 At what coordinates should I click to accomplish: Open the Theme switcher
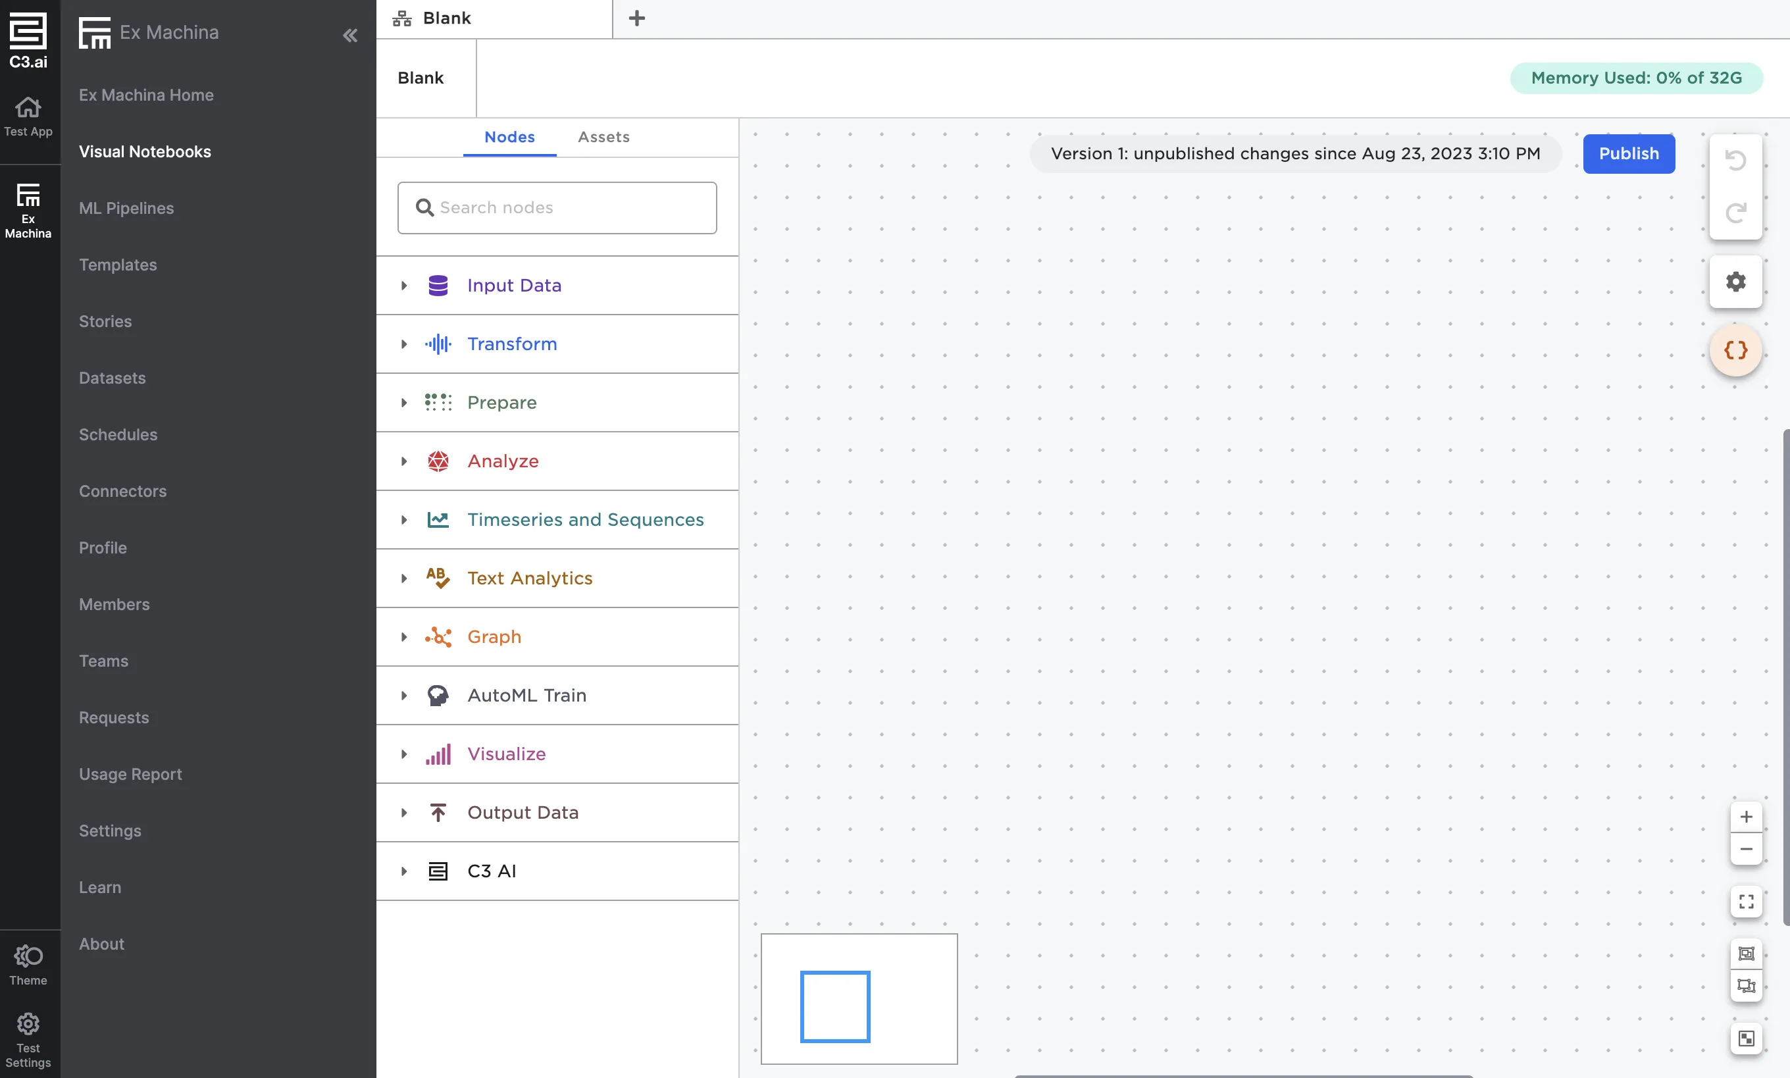tap(28, 965)
